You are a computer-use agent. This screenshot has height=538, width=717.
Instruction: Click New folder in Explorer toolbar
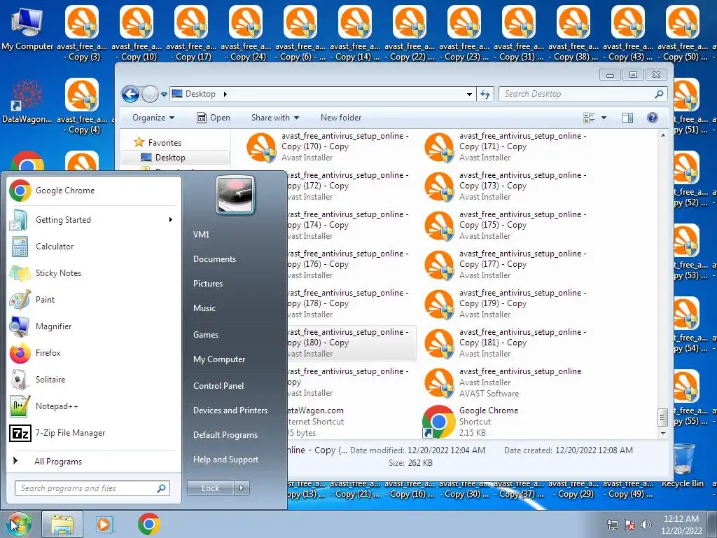[x=341, y=118]
